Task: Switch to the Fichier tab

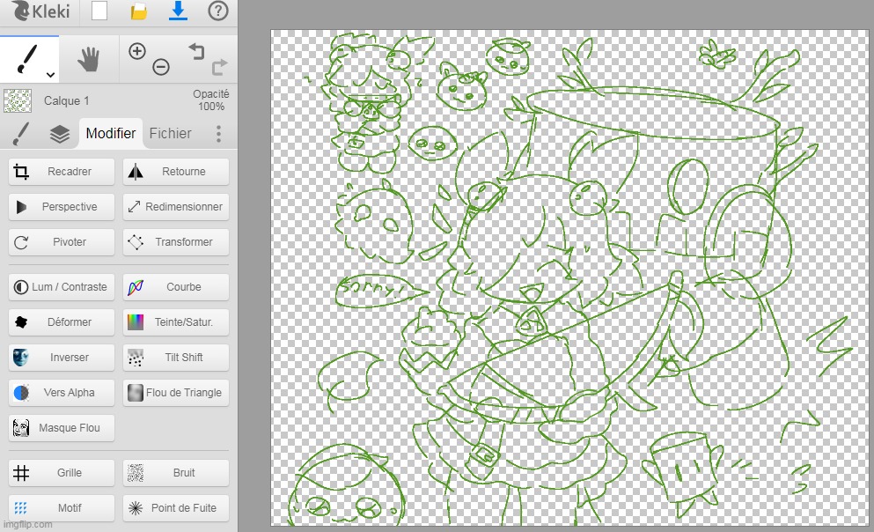Action: tap(170, 134)
